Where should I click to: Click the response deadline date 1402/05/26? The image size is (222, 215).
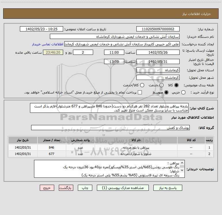click(x=158, y=52)
